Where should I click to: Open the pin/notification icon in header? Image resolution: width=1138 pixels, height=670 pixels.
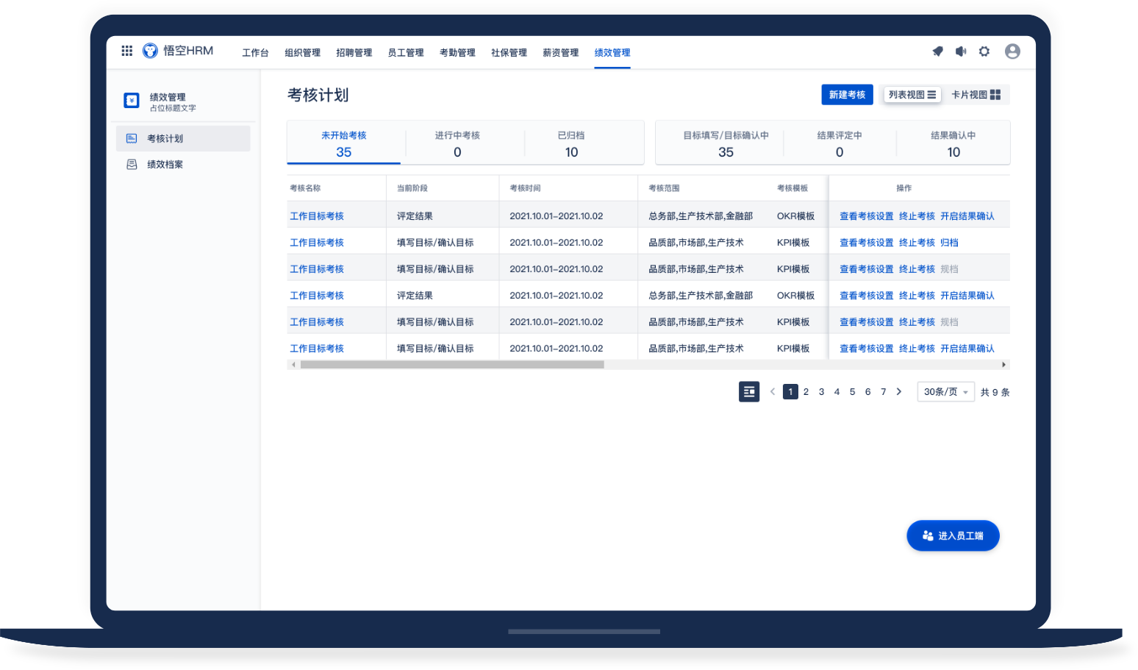[x=937, y=51]
